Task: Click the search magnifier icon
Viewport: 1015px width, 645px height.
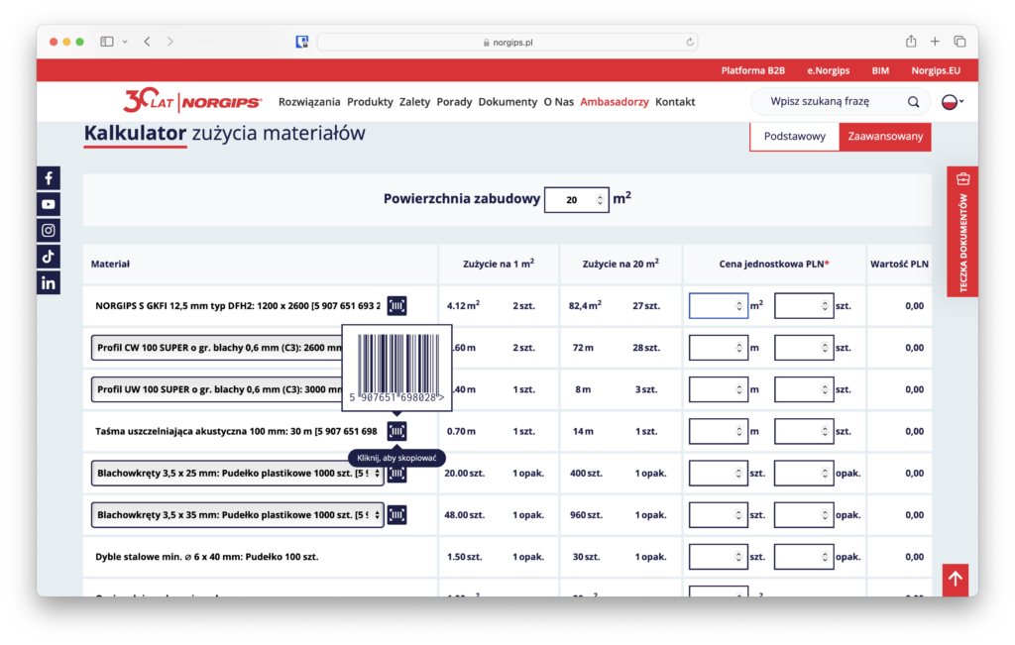Action: 913,102
